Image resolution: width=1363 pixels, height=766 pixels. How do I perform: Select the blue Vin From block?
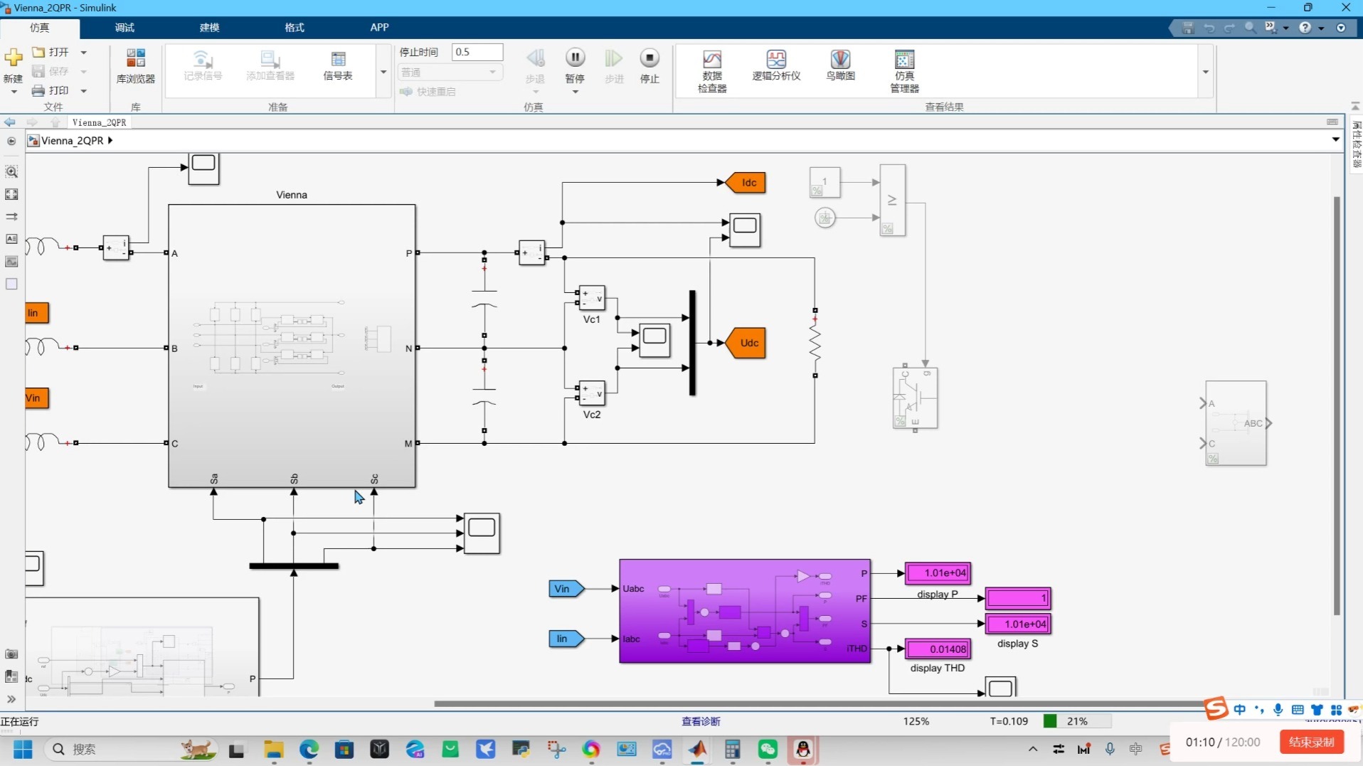[x=567, y=588]
